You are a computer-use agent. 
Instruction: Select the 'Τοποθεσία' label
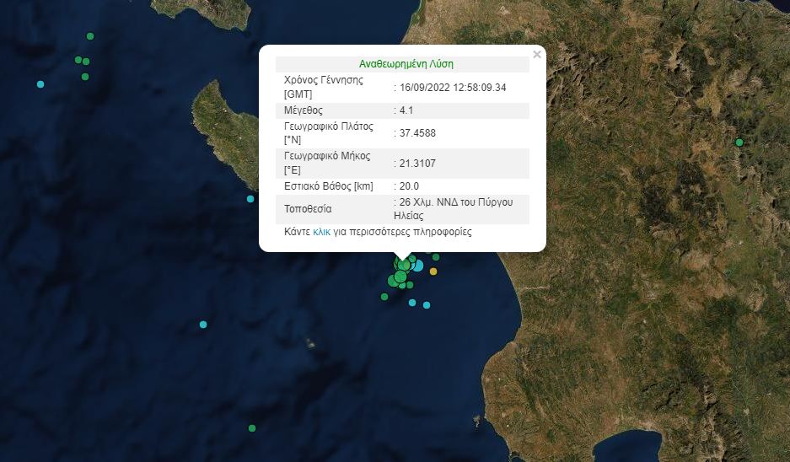tap(308, 208)
